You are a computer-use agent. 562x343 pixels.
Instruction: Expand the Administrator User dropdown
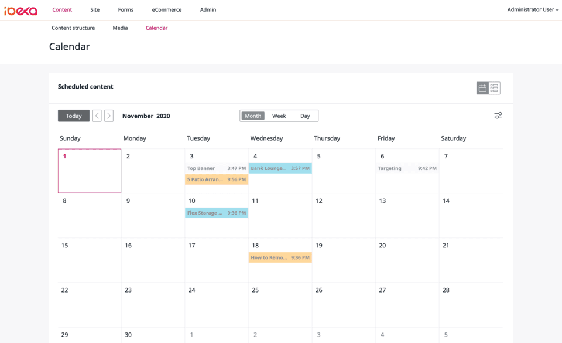tap(533, 10)
